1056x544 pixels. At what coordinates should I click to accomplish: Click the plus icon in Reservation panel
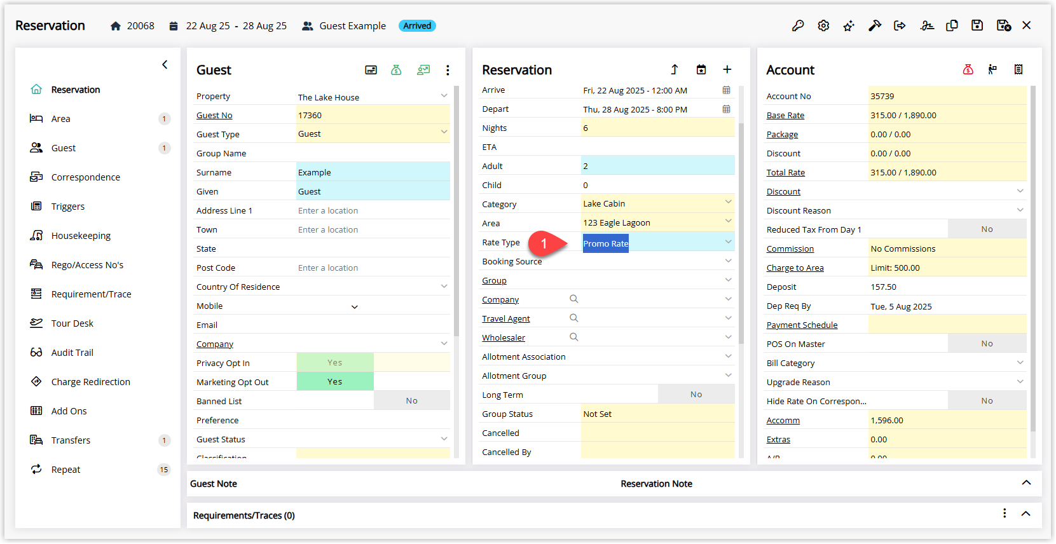727,69
